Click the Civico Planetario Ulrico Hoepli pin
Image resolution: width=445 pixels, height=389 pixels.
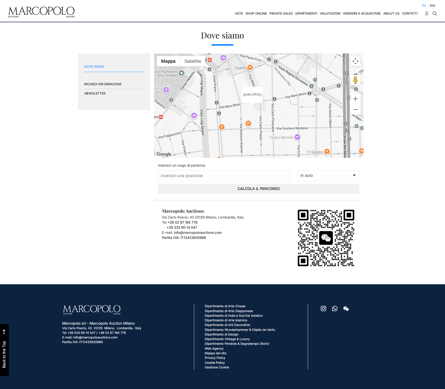(182, 73)
